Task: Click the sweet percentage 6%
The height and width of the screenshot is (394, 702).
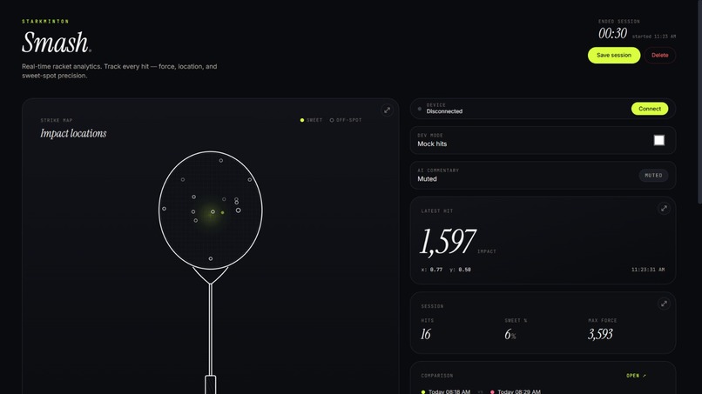Action: click(510, 334)
